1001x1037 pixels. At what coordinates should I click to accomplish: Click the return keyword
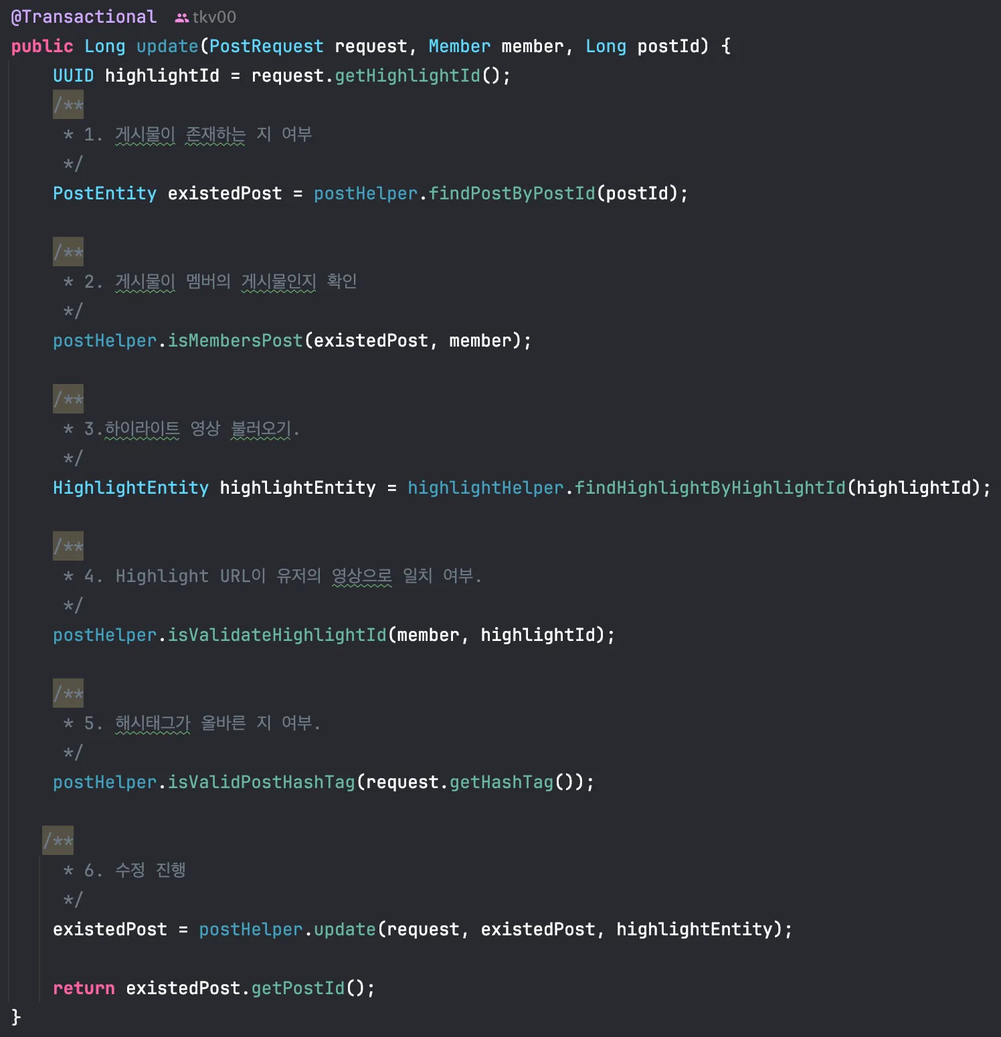pyautogui.click(x=84, y=988)
